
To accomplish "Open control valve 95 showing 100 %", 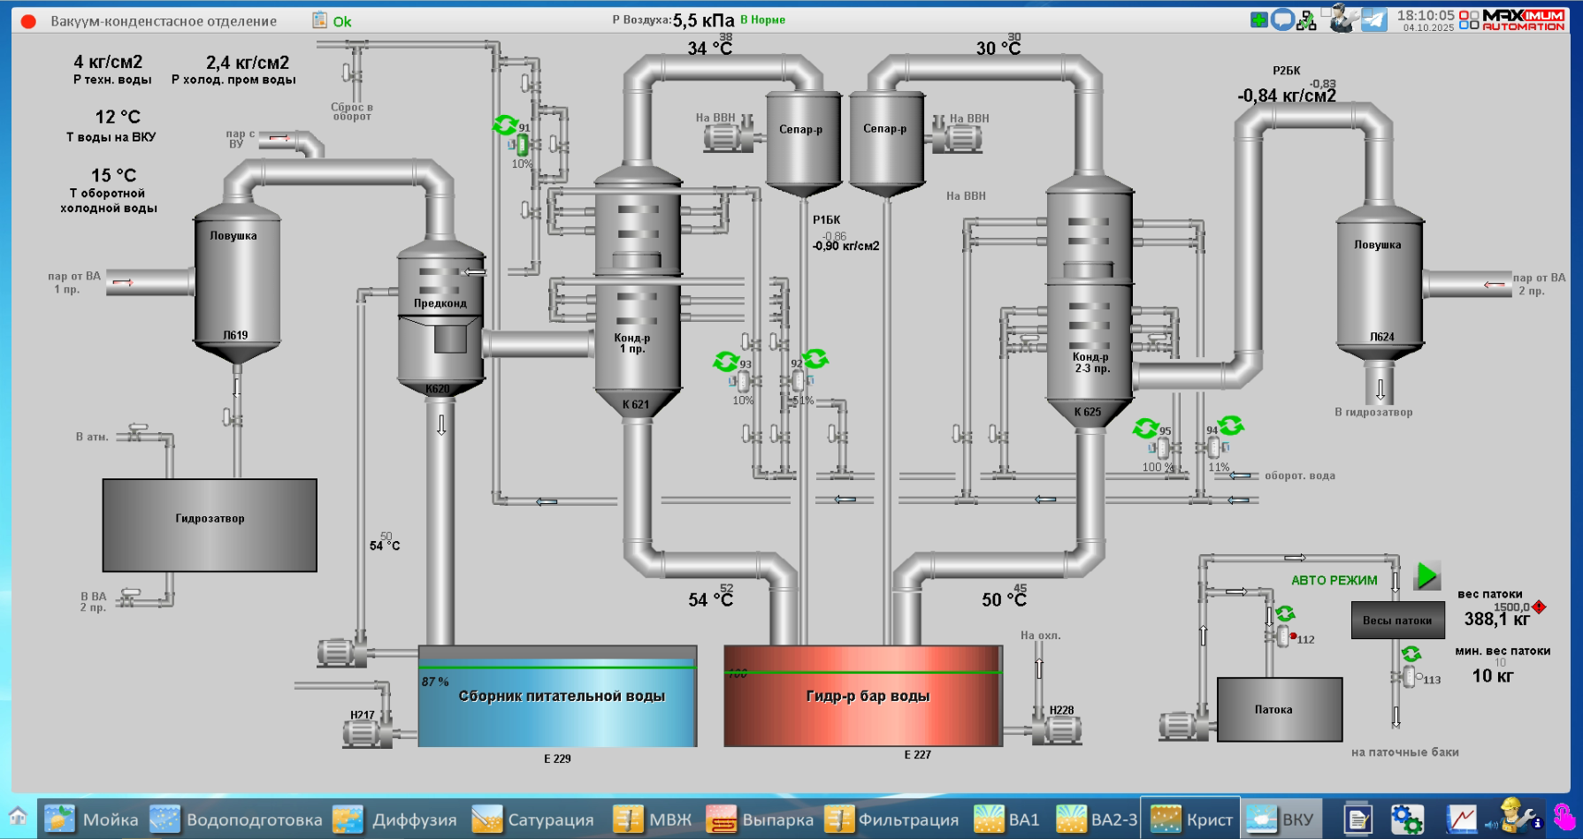I will click(x=1162, y=449).
